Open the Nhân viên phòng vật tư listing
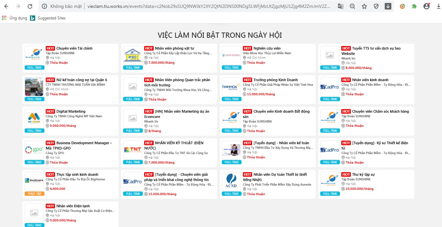 coord(174,48)
